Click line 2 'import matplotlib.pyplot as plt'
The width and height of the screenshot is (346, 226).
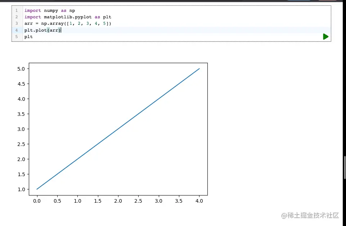(68, 17)
